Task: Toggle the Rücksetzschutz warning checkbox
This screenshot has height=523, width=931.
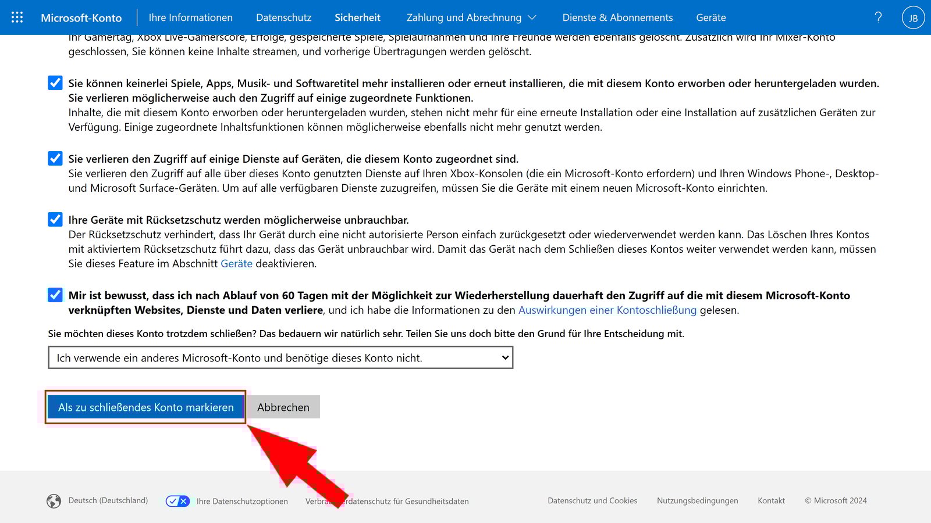Action: tap(55, 220)
